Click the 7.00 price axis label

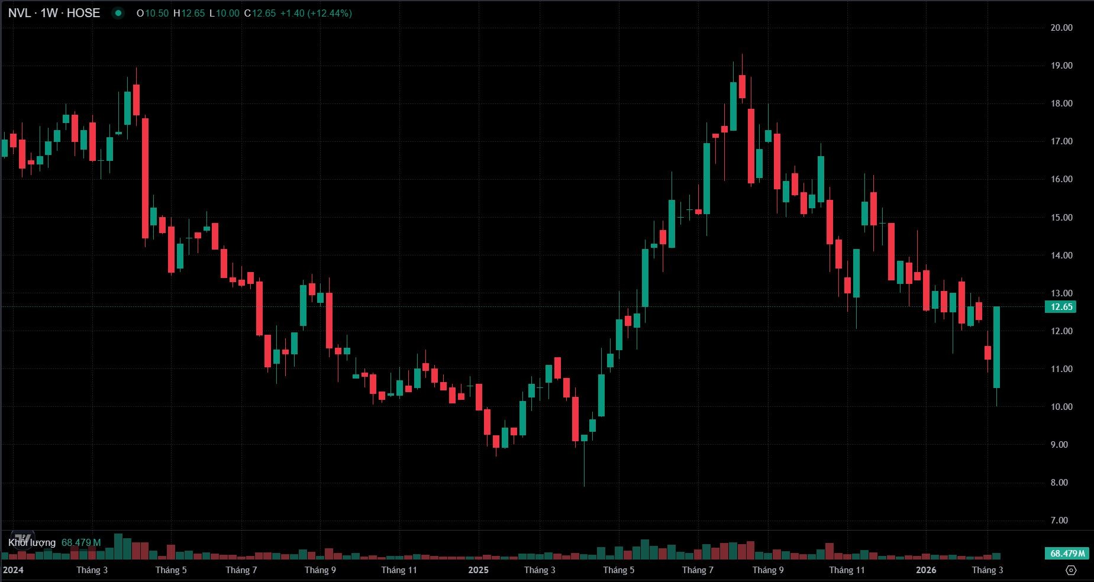[x=1059, y=520]
